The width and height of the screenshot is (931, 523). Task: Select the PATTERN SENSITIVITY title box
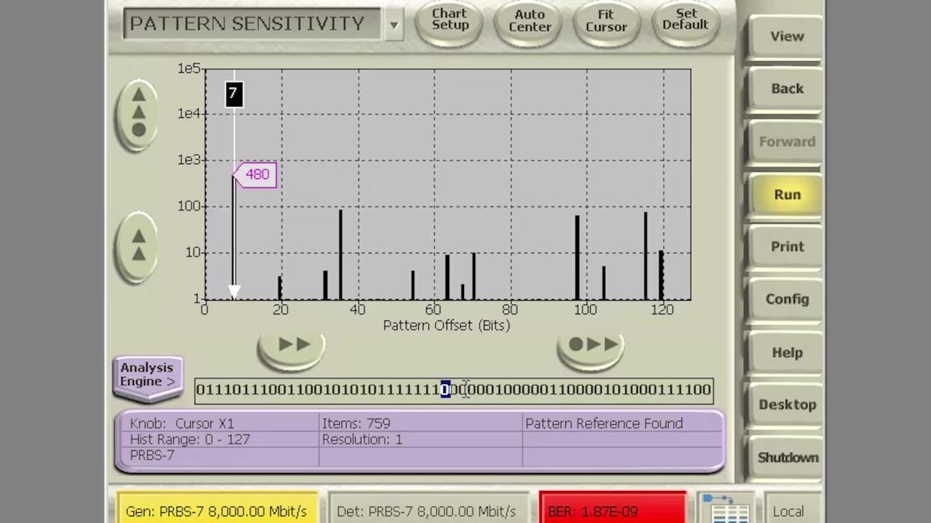[251, 24]
